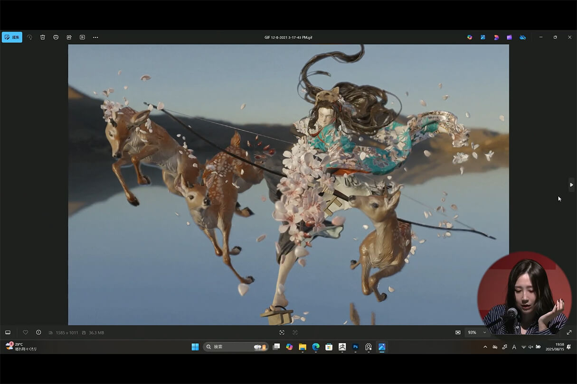This screenshot has width=577, height=384.
Task: Open the weather widget showing 29°C
Action: (x=21, y=347)
